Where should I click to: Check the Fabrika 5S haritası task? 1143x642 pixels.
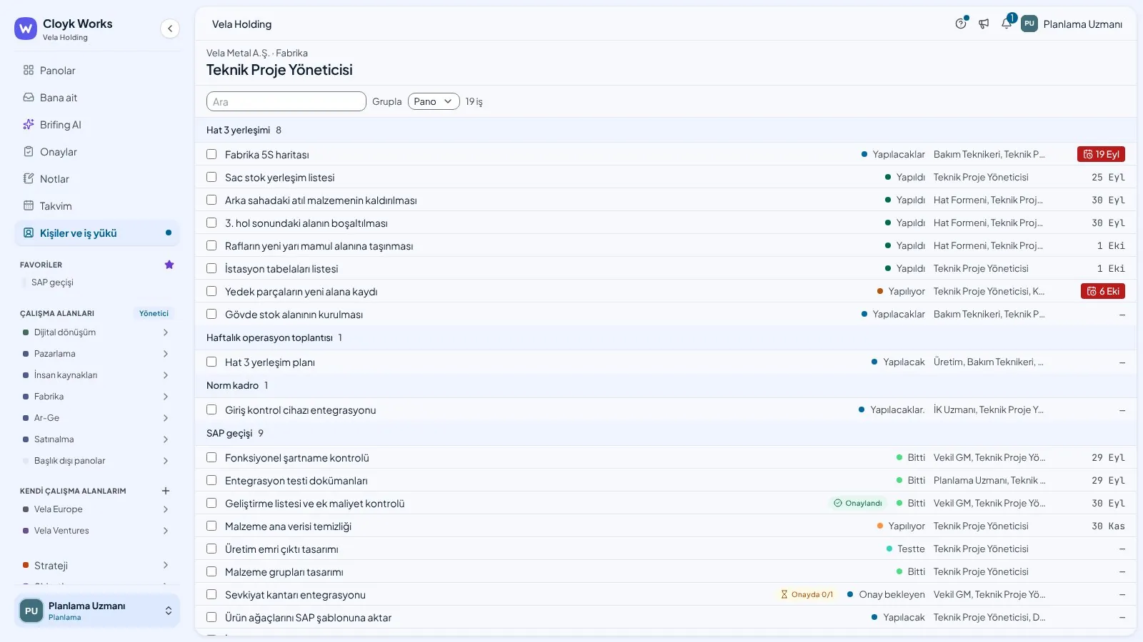(211, 154)
